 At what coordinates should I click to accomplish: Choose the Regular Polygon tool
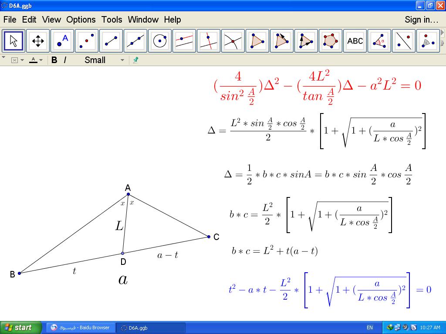pos(331,41)
